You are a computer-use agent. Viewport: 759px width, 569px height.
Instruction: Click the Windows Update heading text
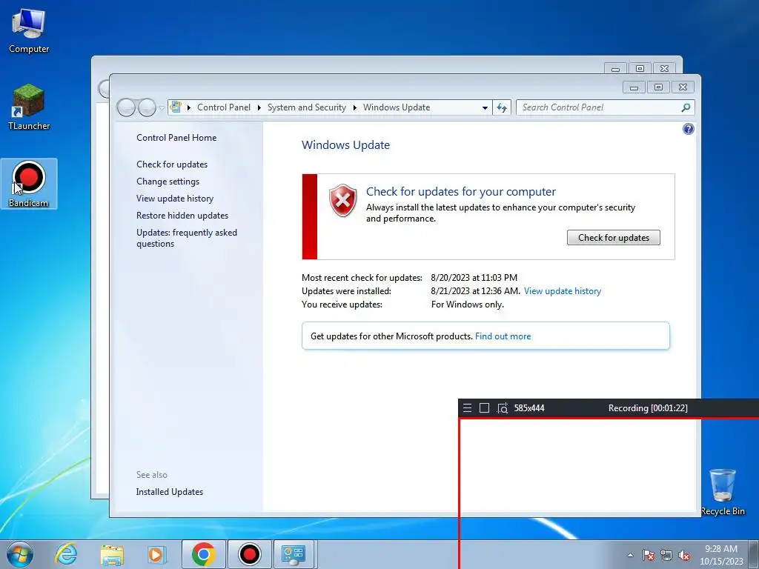(345, 145)
